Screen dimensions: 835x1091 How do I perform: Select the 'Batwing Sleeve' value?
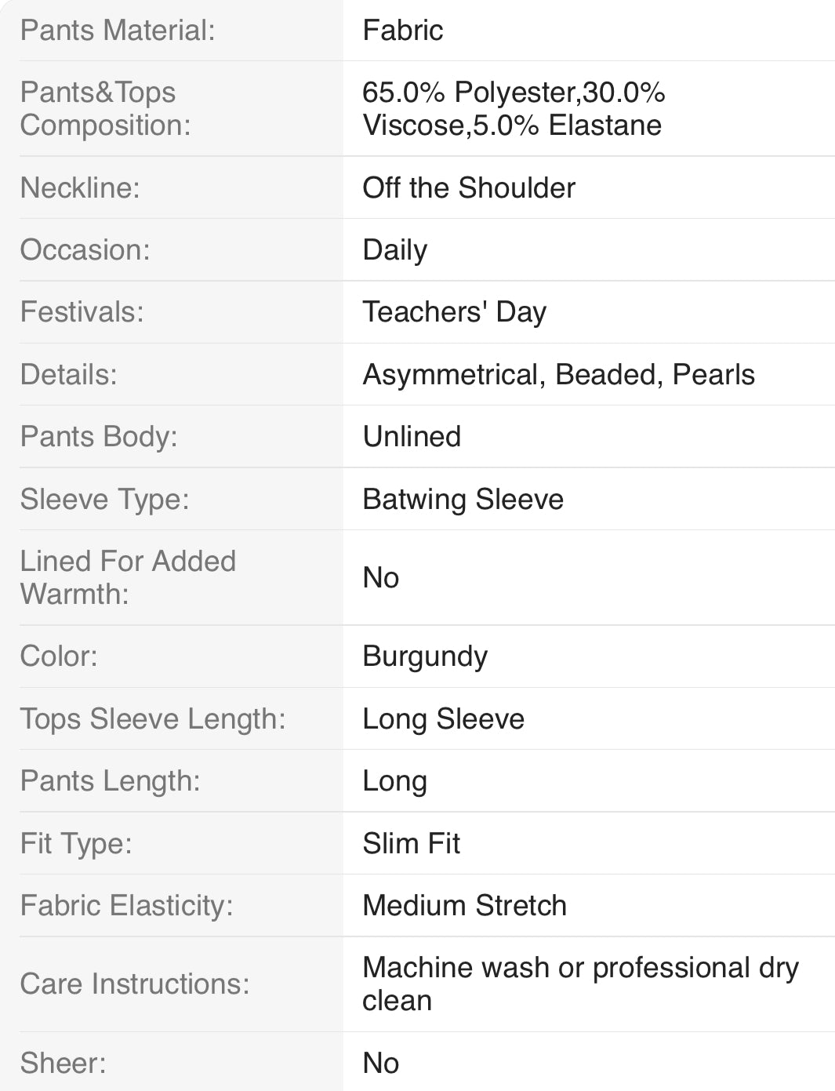click(x=463, y=500)
